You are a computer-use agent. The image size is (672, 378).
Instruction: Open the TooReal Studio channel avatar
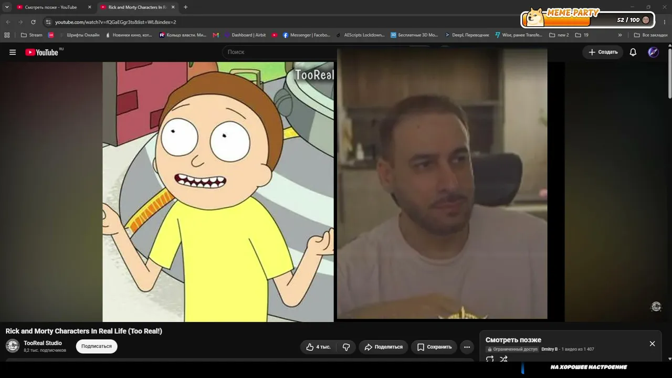pyautogui.click(x=13, y=346)
